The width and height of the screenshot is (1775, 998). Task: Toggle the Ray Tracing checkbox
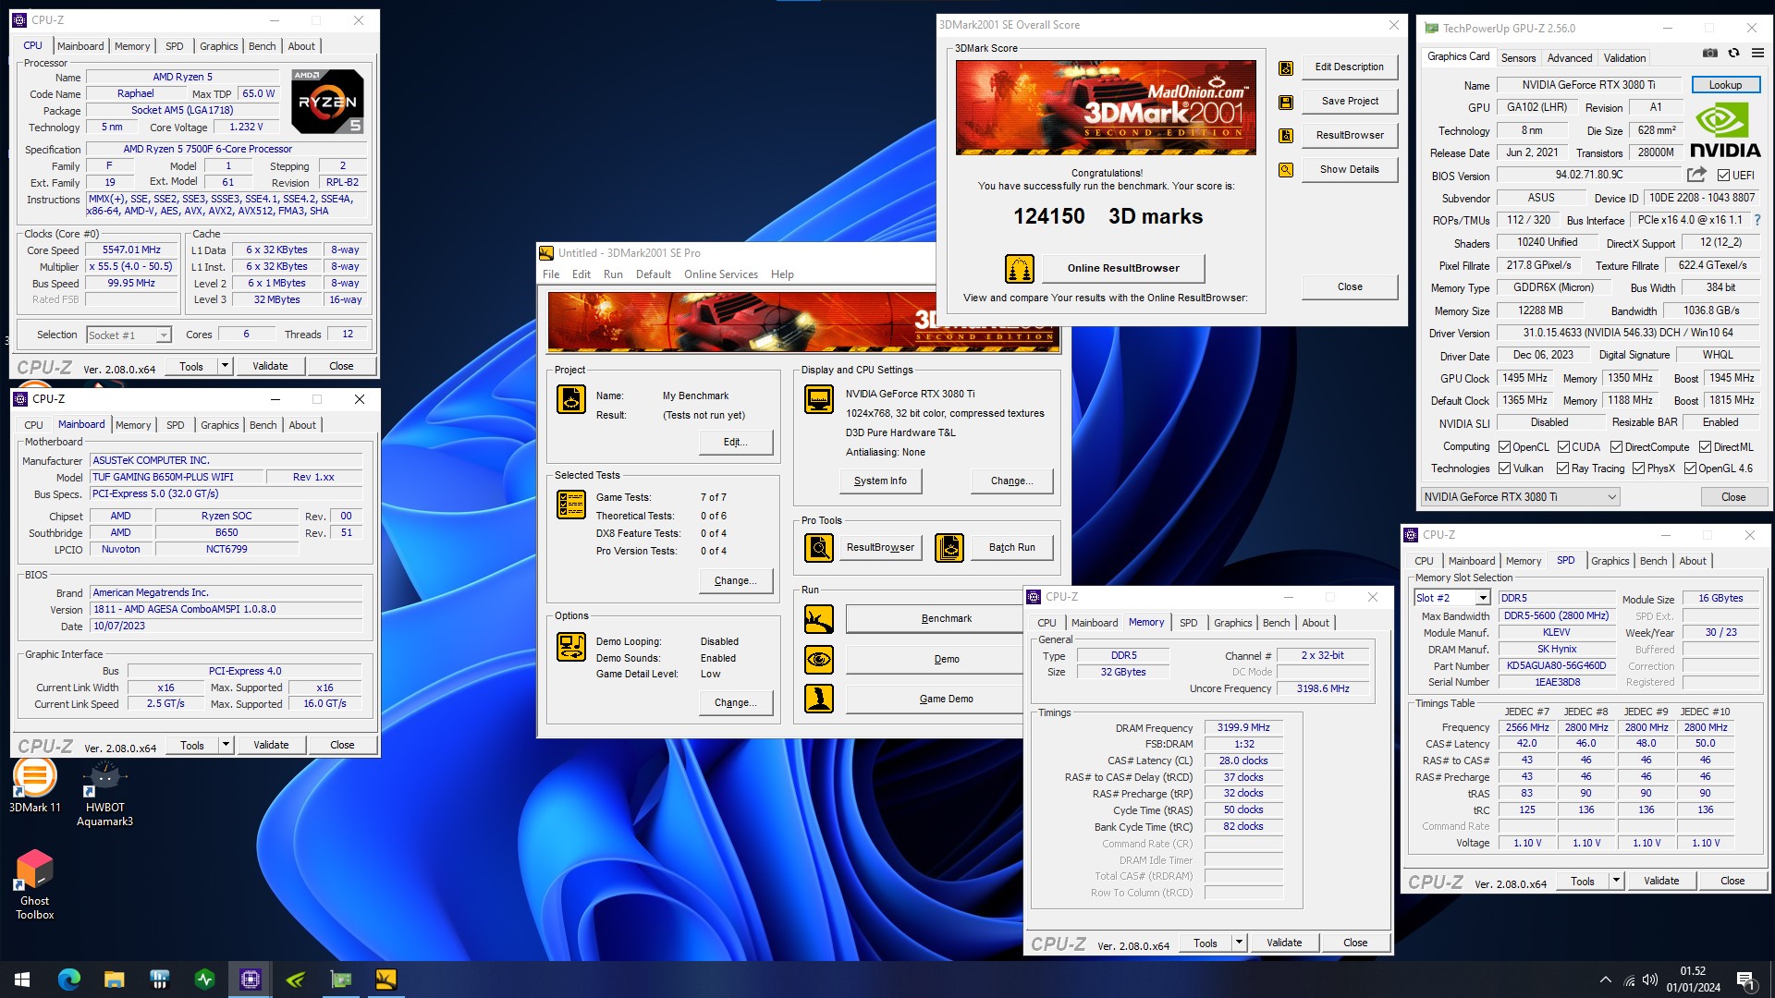click(1562, 469)
